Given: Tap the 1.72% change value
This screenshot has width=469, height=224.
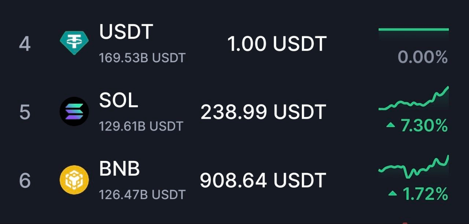Looking at the screenshot, I should pyautogui.click(x=425, y=194).
